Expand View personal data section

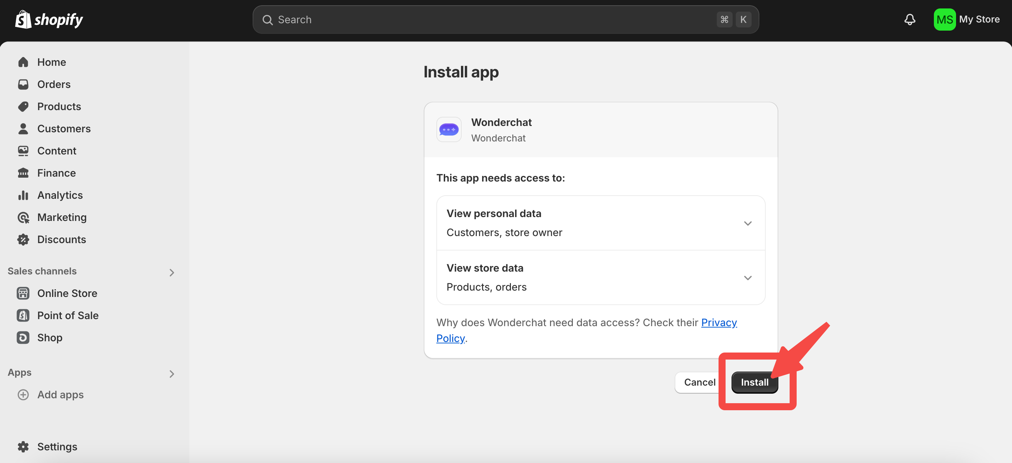click(x=747, y=223)
